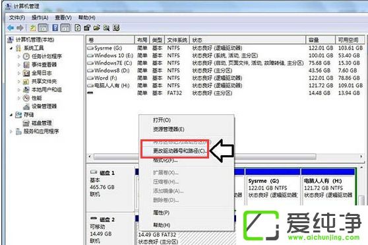Click the 可用空间 column header
The width and height of the screenshot is (368, 245).
[350, 40]
